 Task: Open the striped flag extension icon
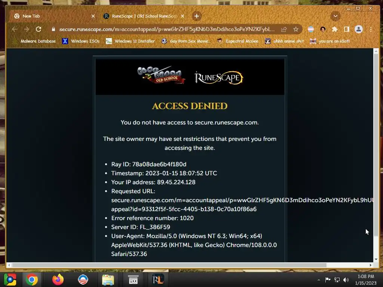pyautogui.click(x=311, y=29)
